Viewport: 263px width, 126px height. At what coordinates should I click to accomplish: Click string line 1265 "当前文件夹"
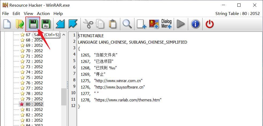99,55
